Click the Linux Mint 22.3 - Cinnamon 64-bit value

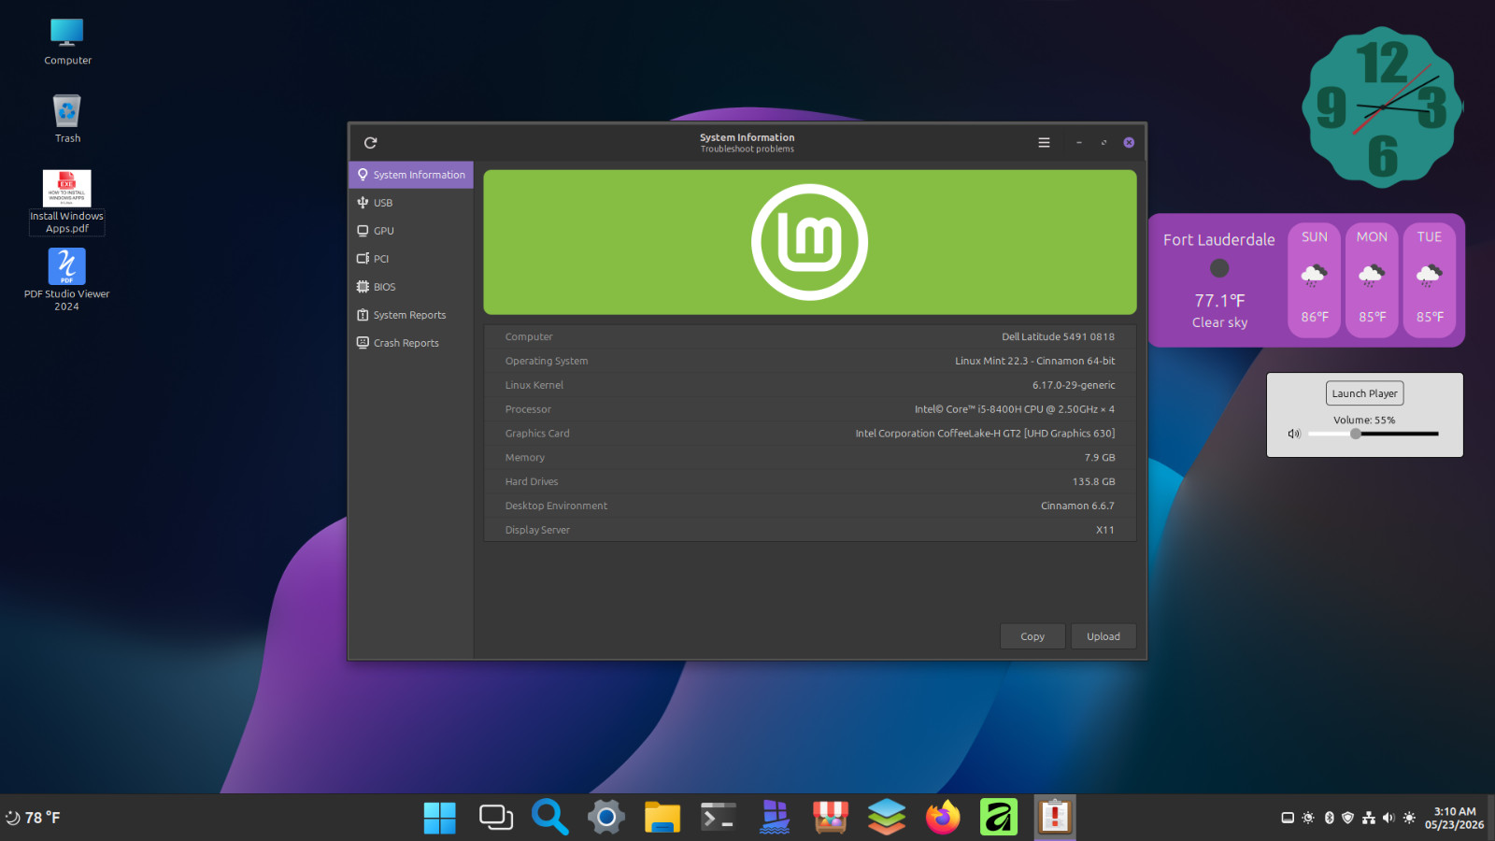1034,361
